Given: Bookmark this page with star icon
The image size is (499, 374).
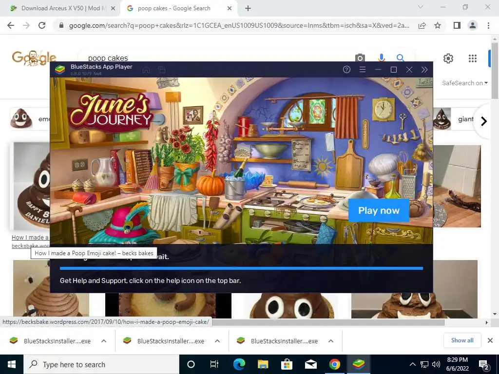Looking at the screenshot, I should [438, 25].
